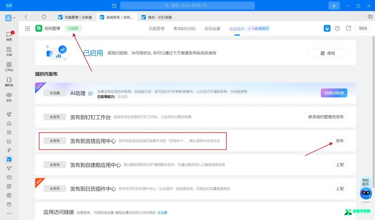375x220 pixels.
Task: Open the 文档 documents icon
Action: (9, 51)
